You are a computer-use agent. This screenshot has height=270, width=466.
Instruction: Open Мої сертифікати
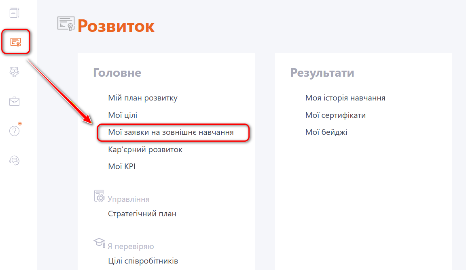335,115
